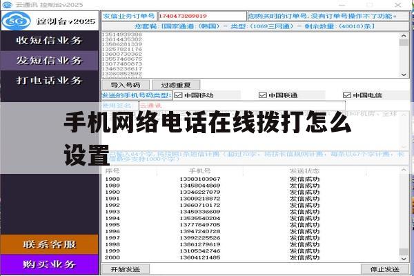414x276 pixels.
Task: Select row 1993 in the results table
Action: [x=250, y=212]
